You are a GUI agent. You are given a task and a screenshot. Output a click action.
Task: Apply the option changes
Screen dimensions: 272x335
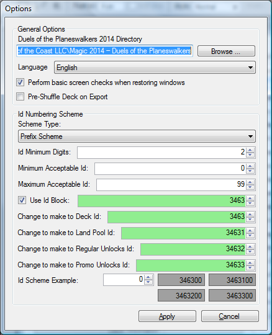(167, 316)
